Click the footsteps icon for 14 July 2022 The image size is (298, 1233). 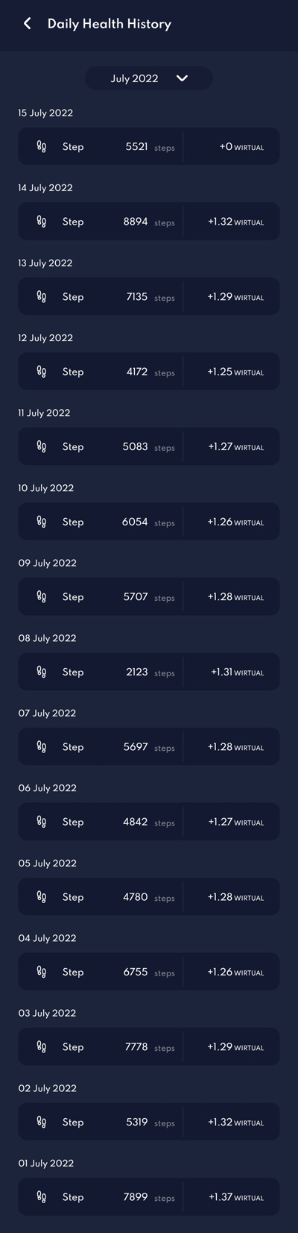(x=42, y=222)
